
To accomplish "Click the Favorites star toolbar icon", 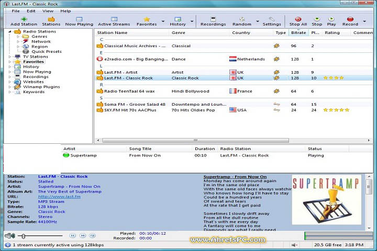I will coord(147,21).
